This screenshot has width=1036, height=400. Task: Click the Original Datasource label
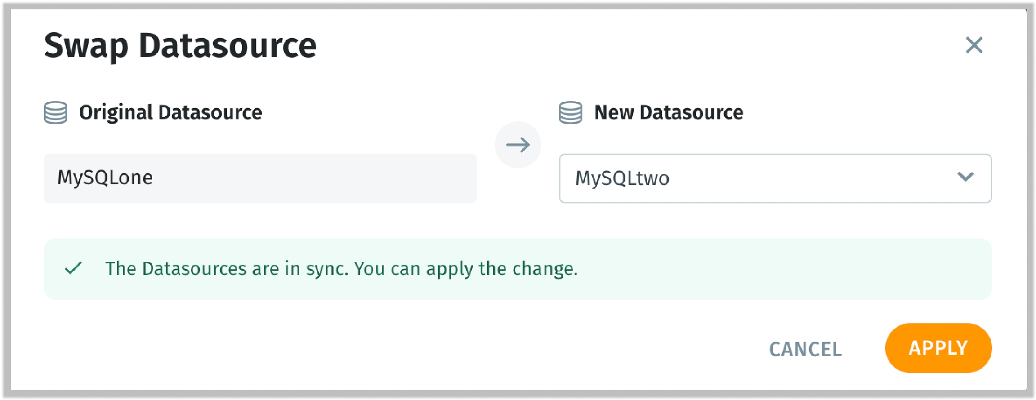[x=170, y=112]
